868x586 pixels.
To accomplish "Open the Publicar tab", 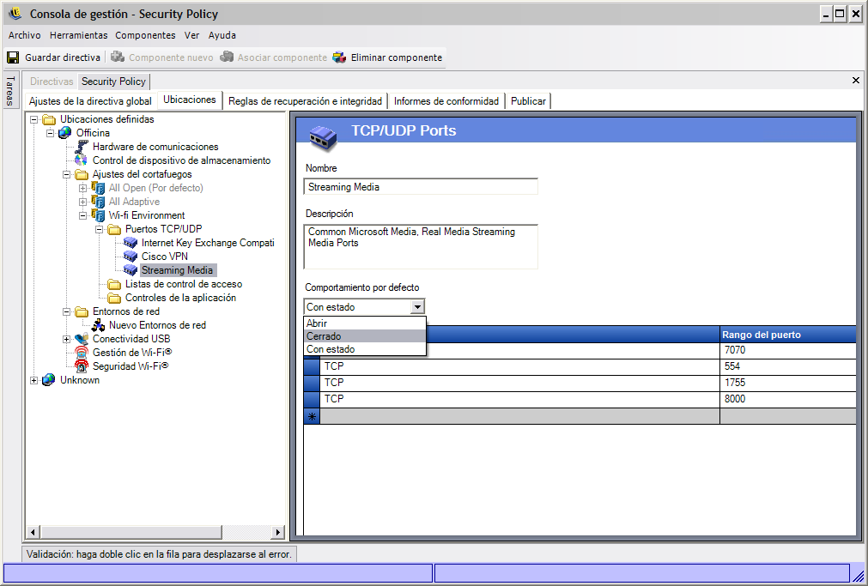I will (x=527, y=101).
